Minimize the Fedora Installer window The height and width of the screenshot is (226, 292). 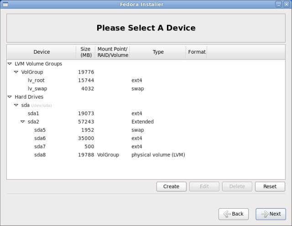point(278,4)
